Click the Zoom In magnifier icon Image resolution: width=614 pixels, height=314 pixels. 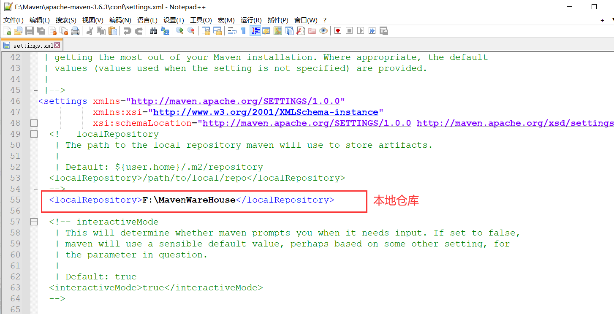coord(179,31)
